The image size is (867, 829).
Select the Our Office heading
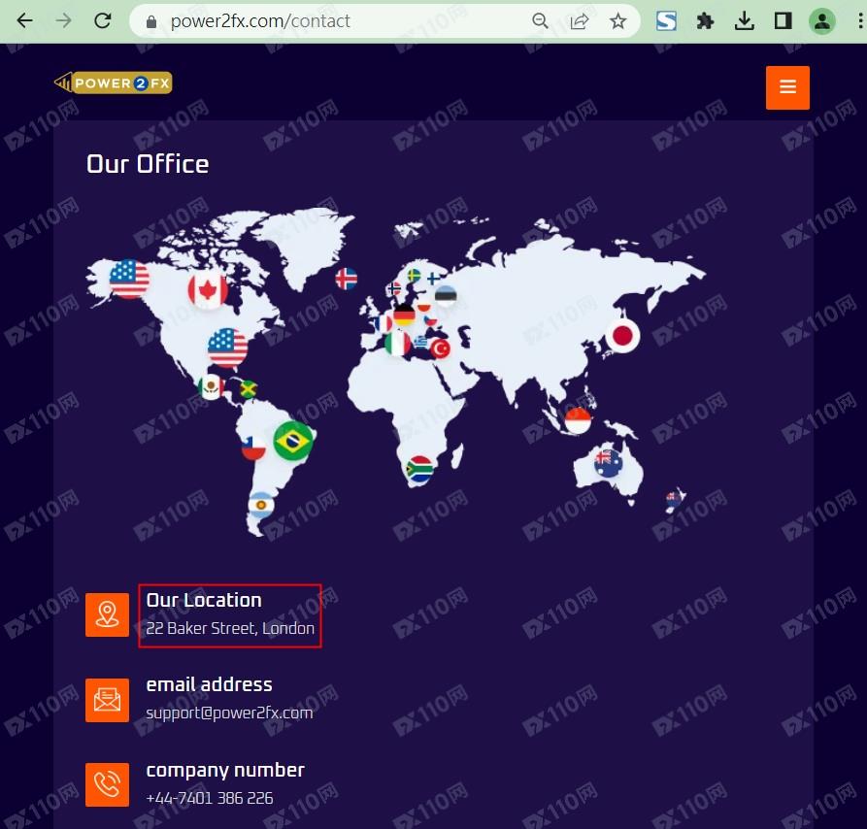[148, 164]
